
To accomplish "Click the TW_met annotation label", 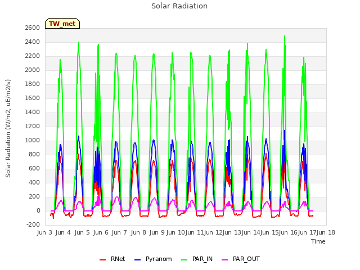I will tap(62, 24).
